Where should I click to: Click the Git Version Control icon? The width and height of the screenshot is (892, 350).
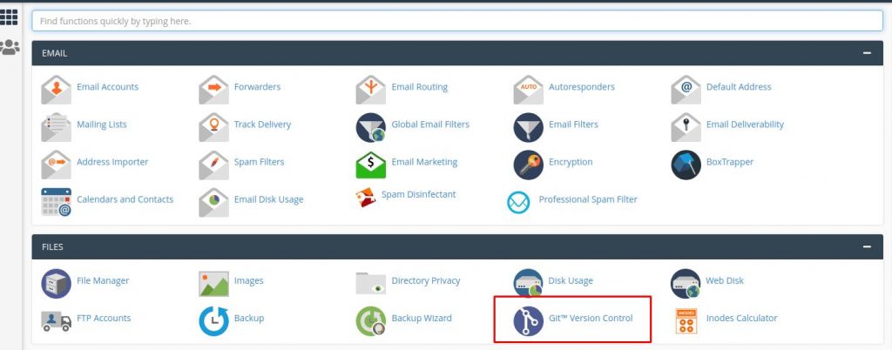528,320
